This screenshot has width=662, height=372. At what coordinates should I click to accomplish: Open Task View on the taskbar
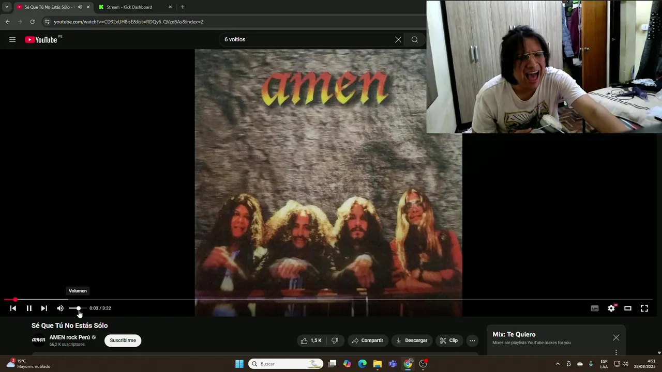(332, 364)
